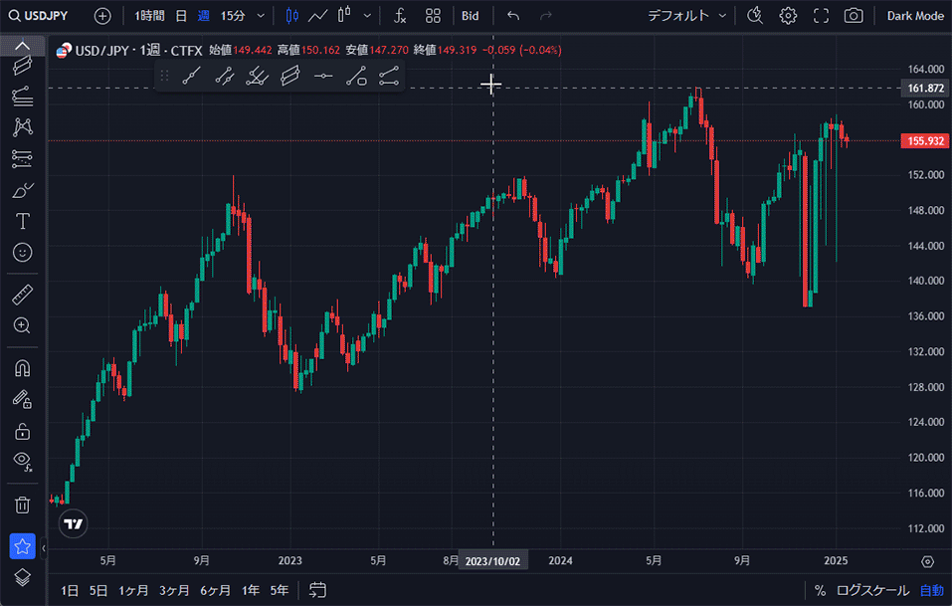Open the chart layout grid selector
Screen dimensions: 952x606
[433, 16]
